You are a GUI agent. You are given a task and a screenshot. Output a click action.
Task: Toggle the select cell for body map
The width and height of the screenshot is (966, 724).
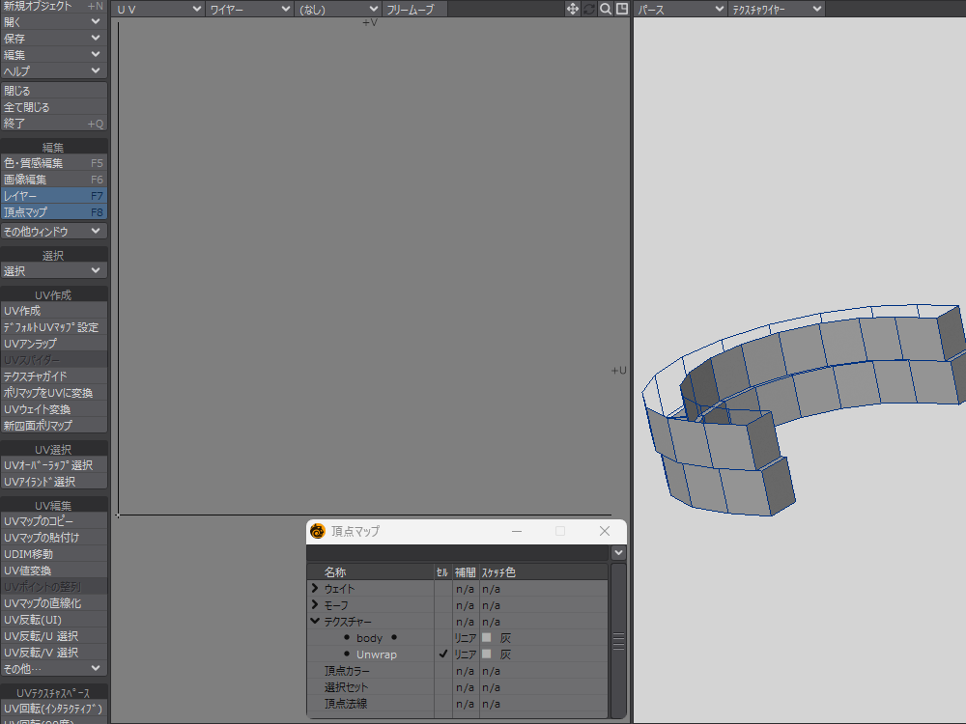(x=442, y=638)
